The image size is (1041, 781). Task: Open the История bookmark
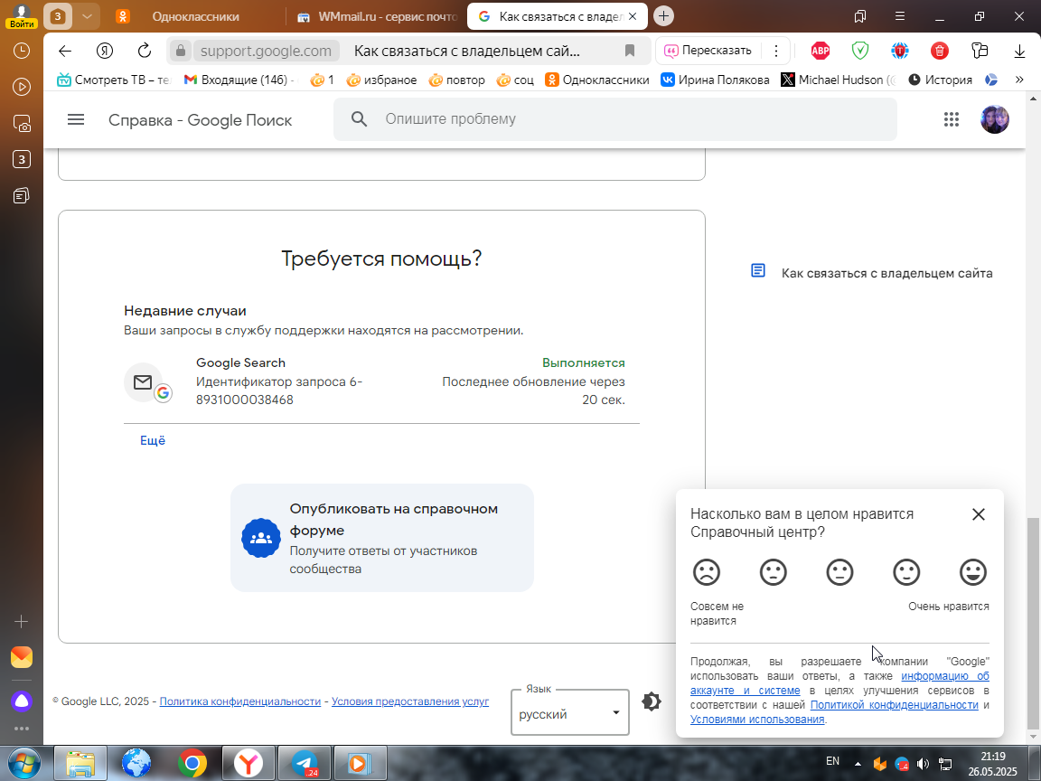point(940,80)
